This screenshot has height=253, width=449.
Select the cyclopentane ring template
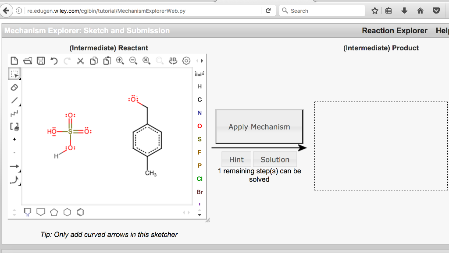tap(54, 212)
